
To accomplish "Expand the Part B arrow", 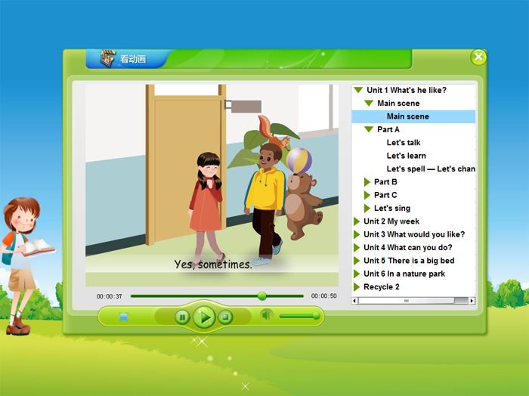I will (x=367, y=182).
